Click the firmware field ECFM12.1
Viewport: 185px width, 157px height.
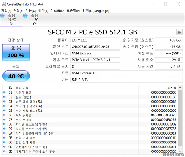(x=95, y=40)
